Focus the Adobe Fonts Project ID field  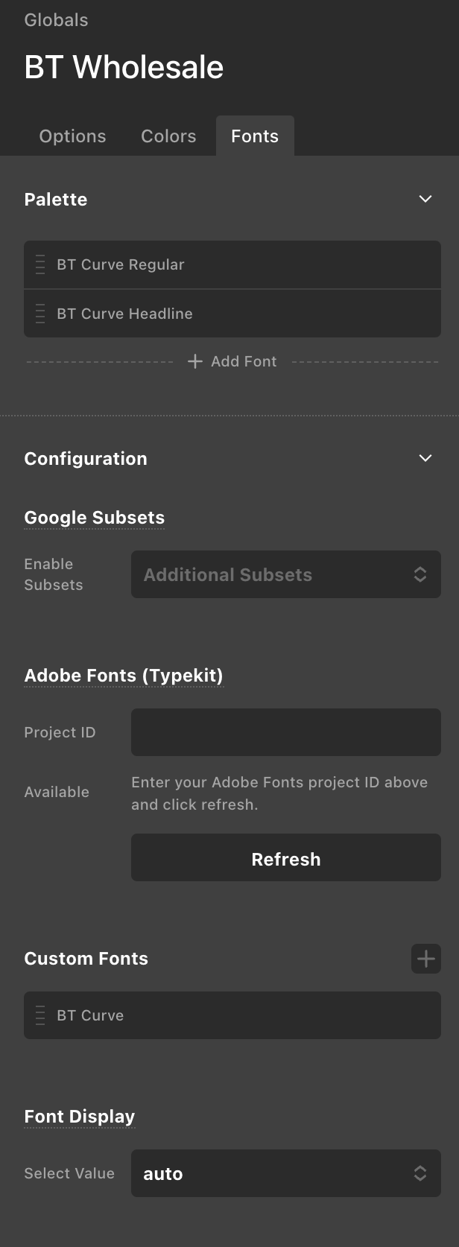pyautogui.click(x=286, y=732)
